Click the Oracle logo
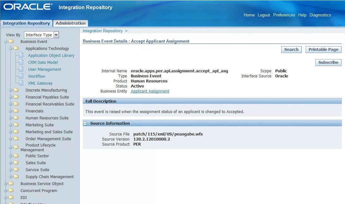 (28, 7)
